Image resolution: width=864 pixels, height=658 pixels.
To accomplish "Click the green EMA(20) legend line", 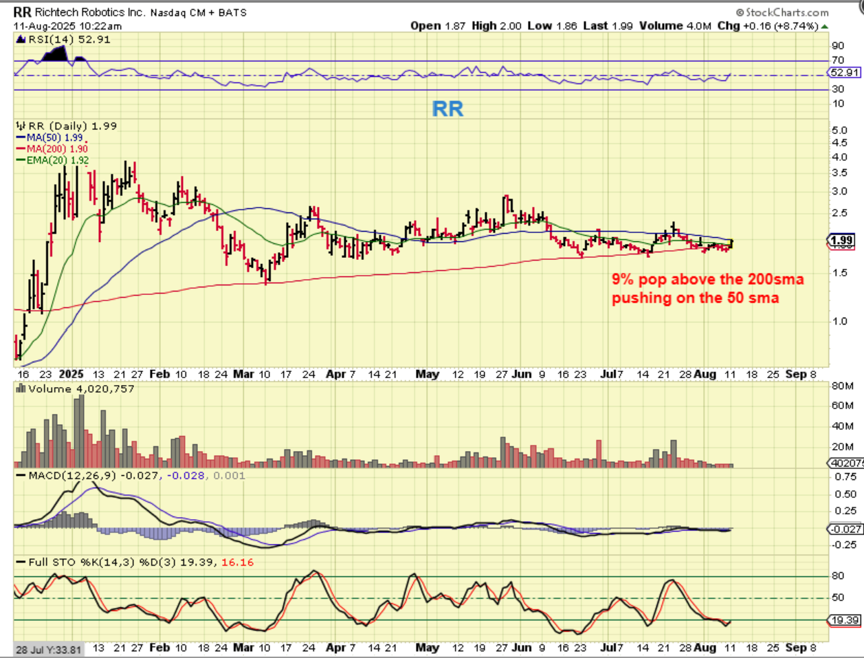I will 21,160.
